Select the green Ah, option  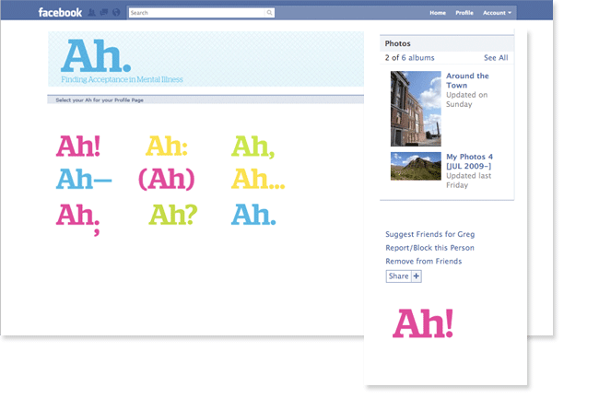point(253,147)
